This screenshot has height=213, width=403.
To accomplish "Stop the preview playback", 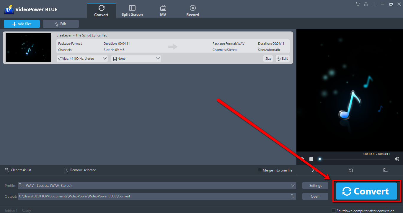I will click(311, 159).
